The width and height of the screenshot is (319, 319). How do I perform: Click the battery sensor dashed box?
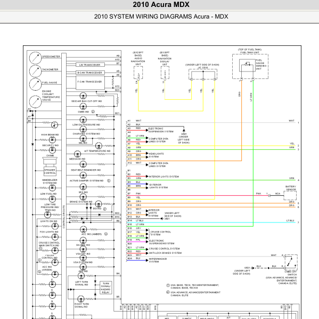tap(290, 196)
